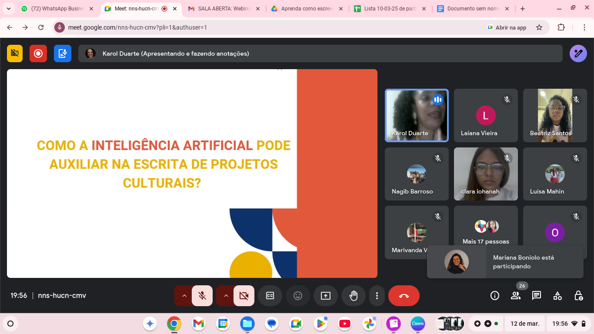Switch to the WhatsApp Business tab
This screenshot has width=594, height=334.
pos(57,9)
